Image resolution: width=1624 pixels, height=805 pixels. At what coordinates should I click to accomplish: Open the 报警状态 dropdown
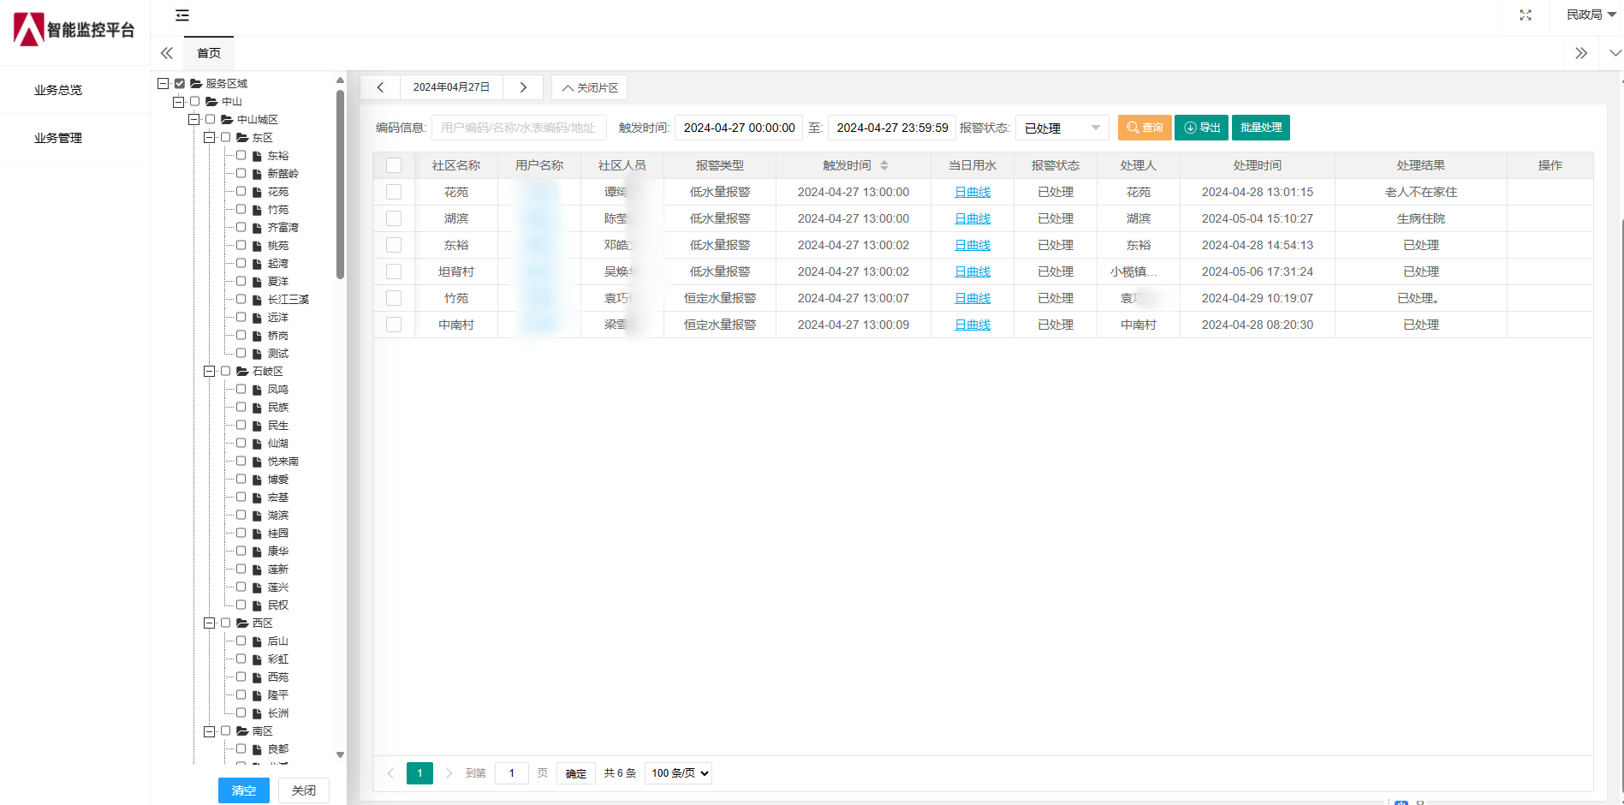[x=1062, y=128]
